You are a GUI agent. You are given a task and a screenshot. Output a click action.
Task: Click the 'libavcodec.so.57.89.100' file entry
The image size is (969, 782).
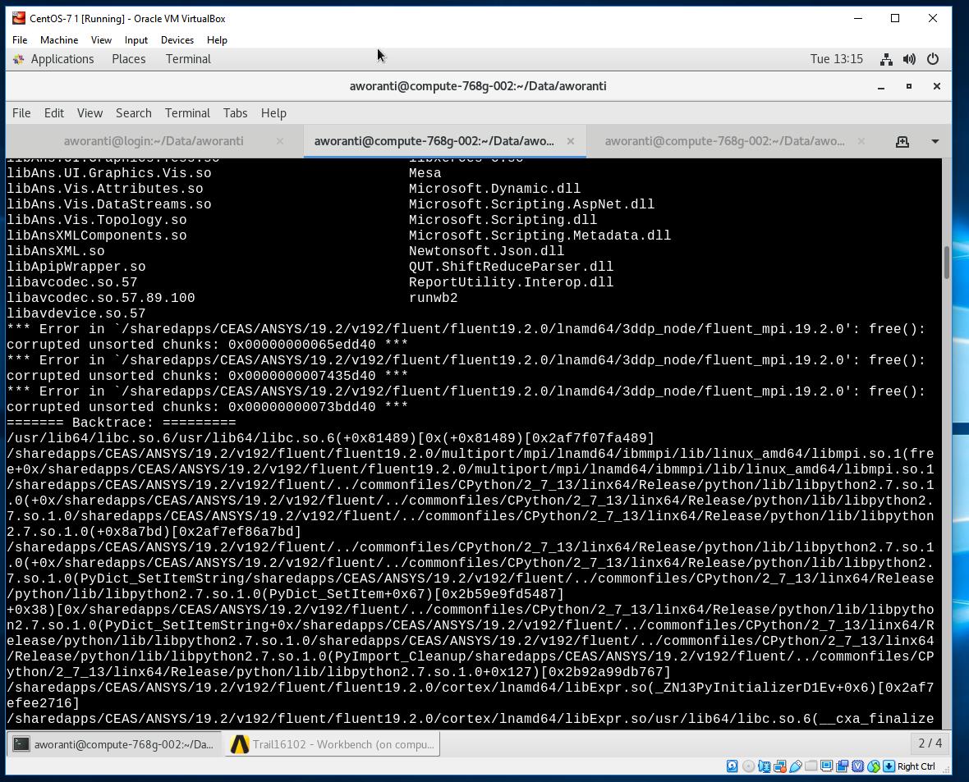point(101,298)
